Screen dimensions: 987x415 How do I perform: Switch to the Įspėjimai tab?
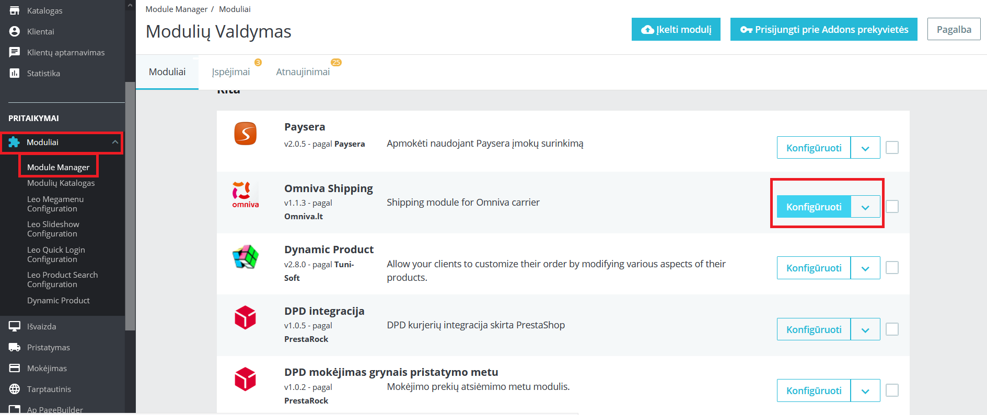(x=231, y=72)
